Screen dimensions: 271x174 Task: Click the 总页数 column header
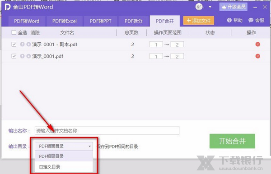[x=131, y=32]
